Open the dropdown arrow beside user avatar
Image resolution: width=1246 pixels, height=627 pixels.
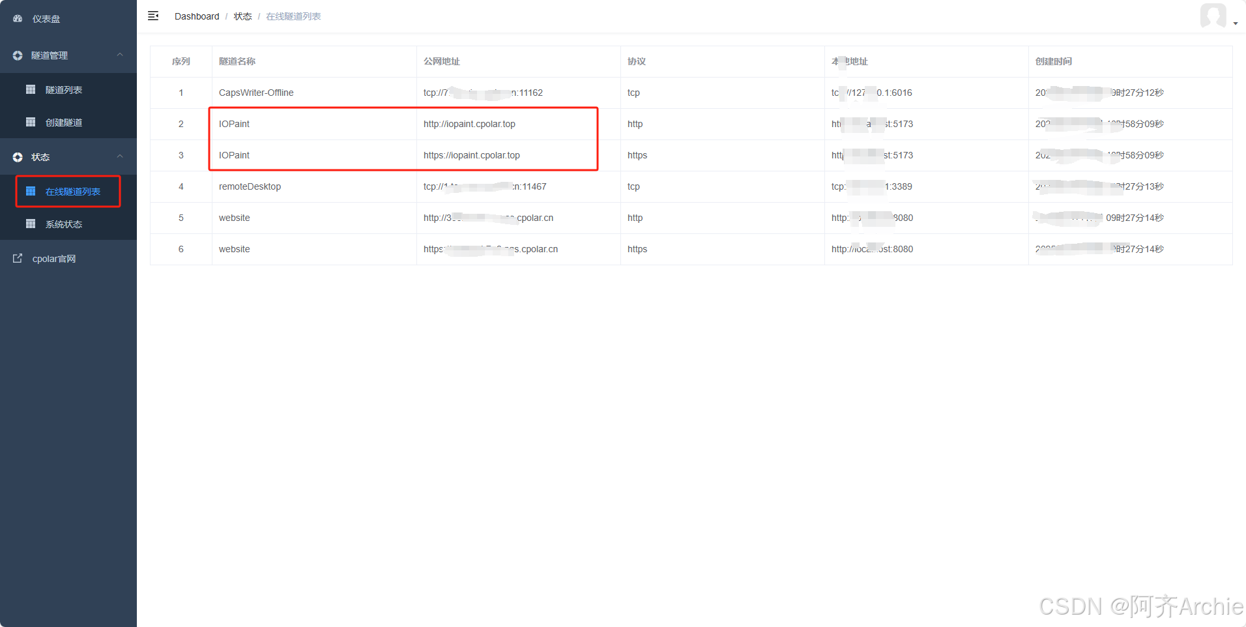[x=1236, y=23]
